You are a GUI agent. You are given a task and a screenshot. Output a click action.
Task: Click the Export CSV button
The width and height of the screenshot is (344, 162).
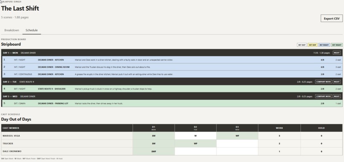[332, 19]
